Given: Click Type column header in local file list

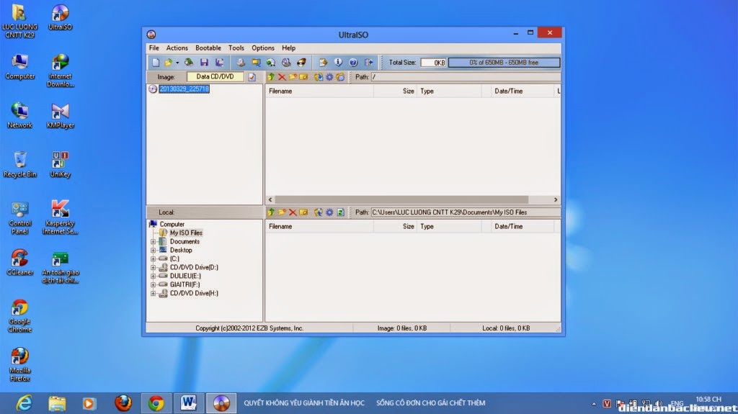Looking at the screenshot, I should click(450, 226).
